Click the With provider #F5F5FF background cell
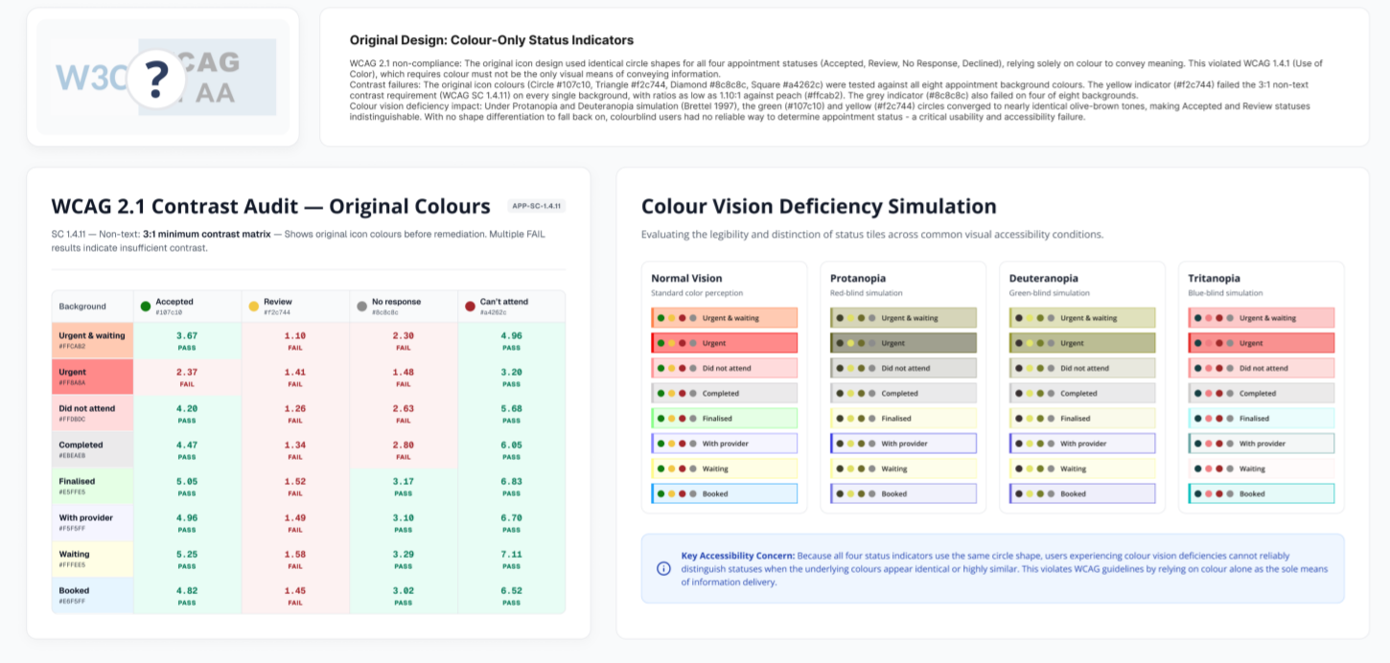 92,522
